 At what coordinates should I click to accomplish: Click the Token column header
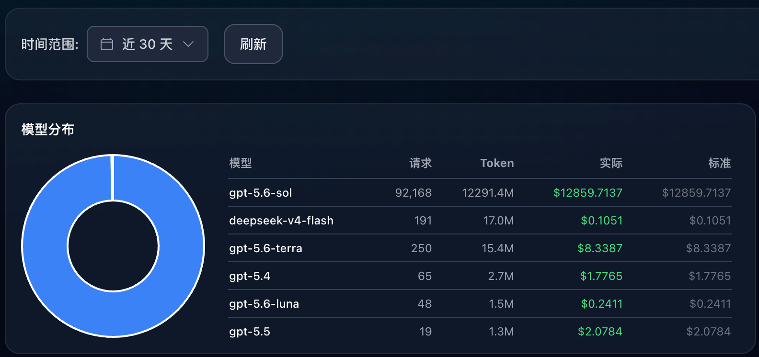tap(497, 163)
